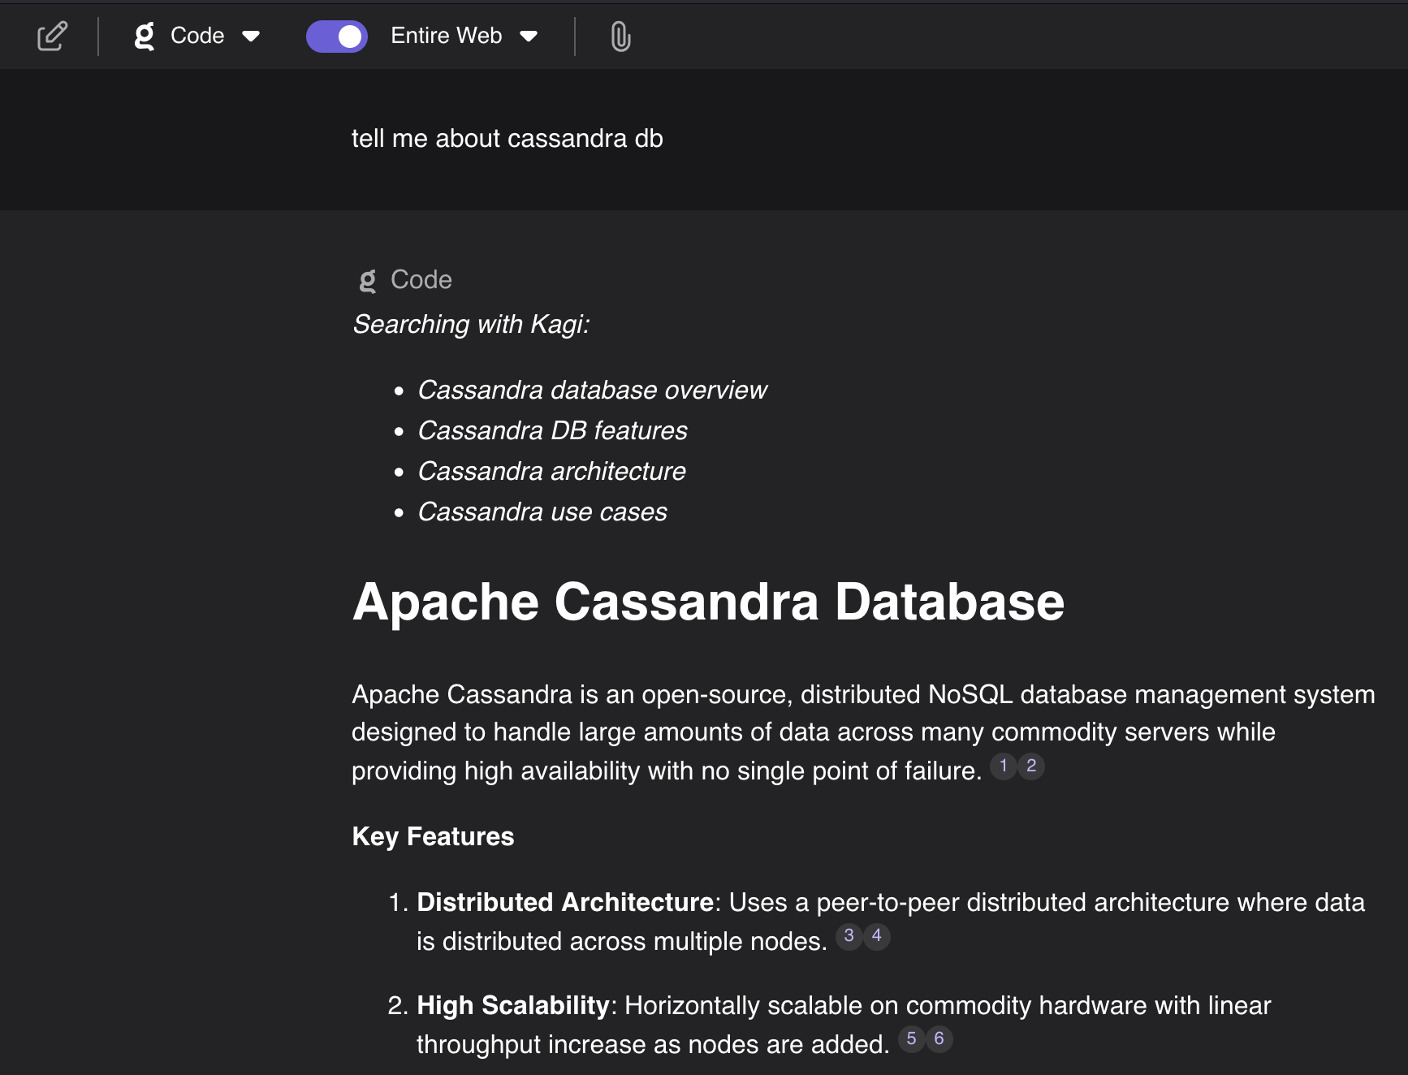Click the Kagi logo in top toolbar

(145, 37)
